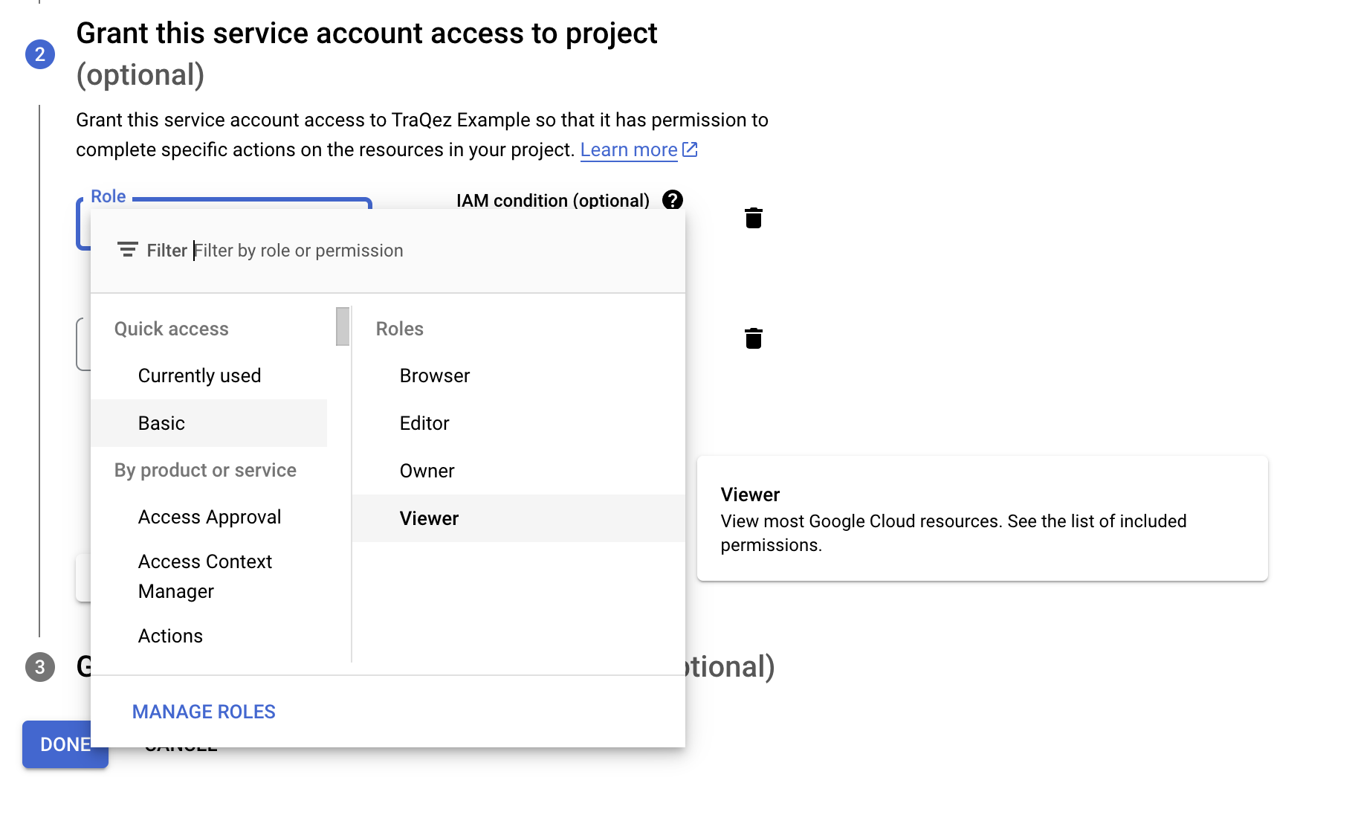Open the Actions product category
The width and height of the screenshot is (1358, 815).
click(170, 636)
